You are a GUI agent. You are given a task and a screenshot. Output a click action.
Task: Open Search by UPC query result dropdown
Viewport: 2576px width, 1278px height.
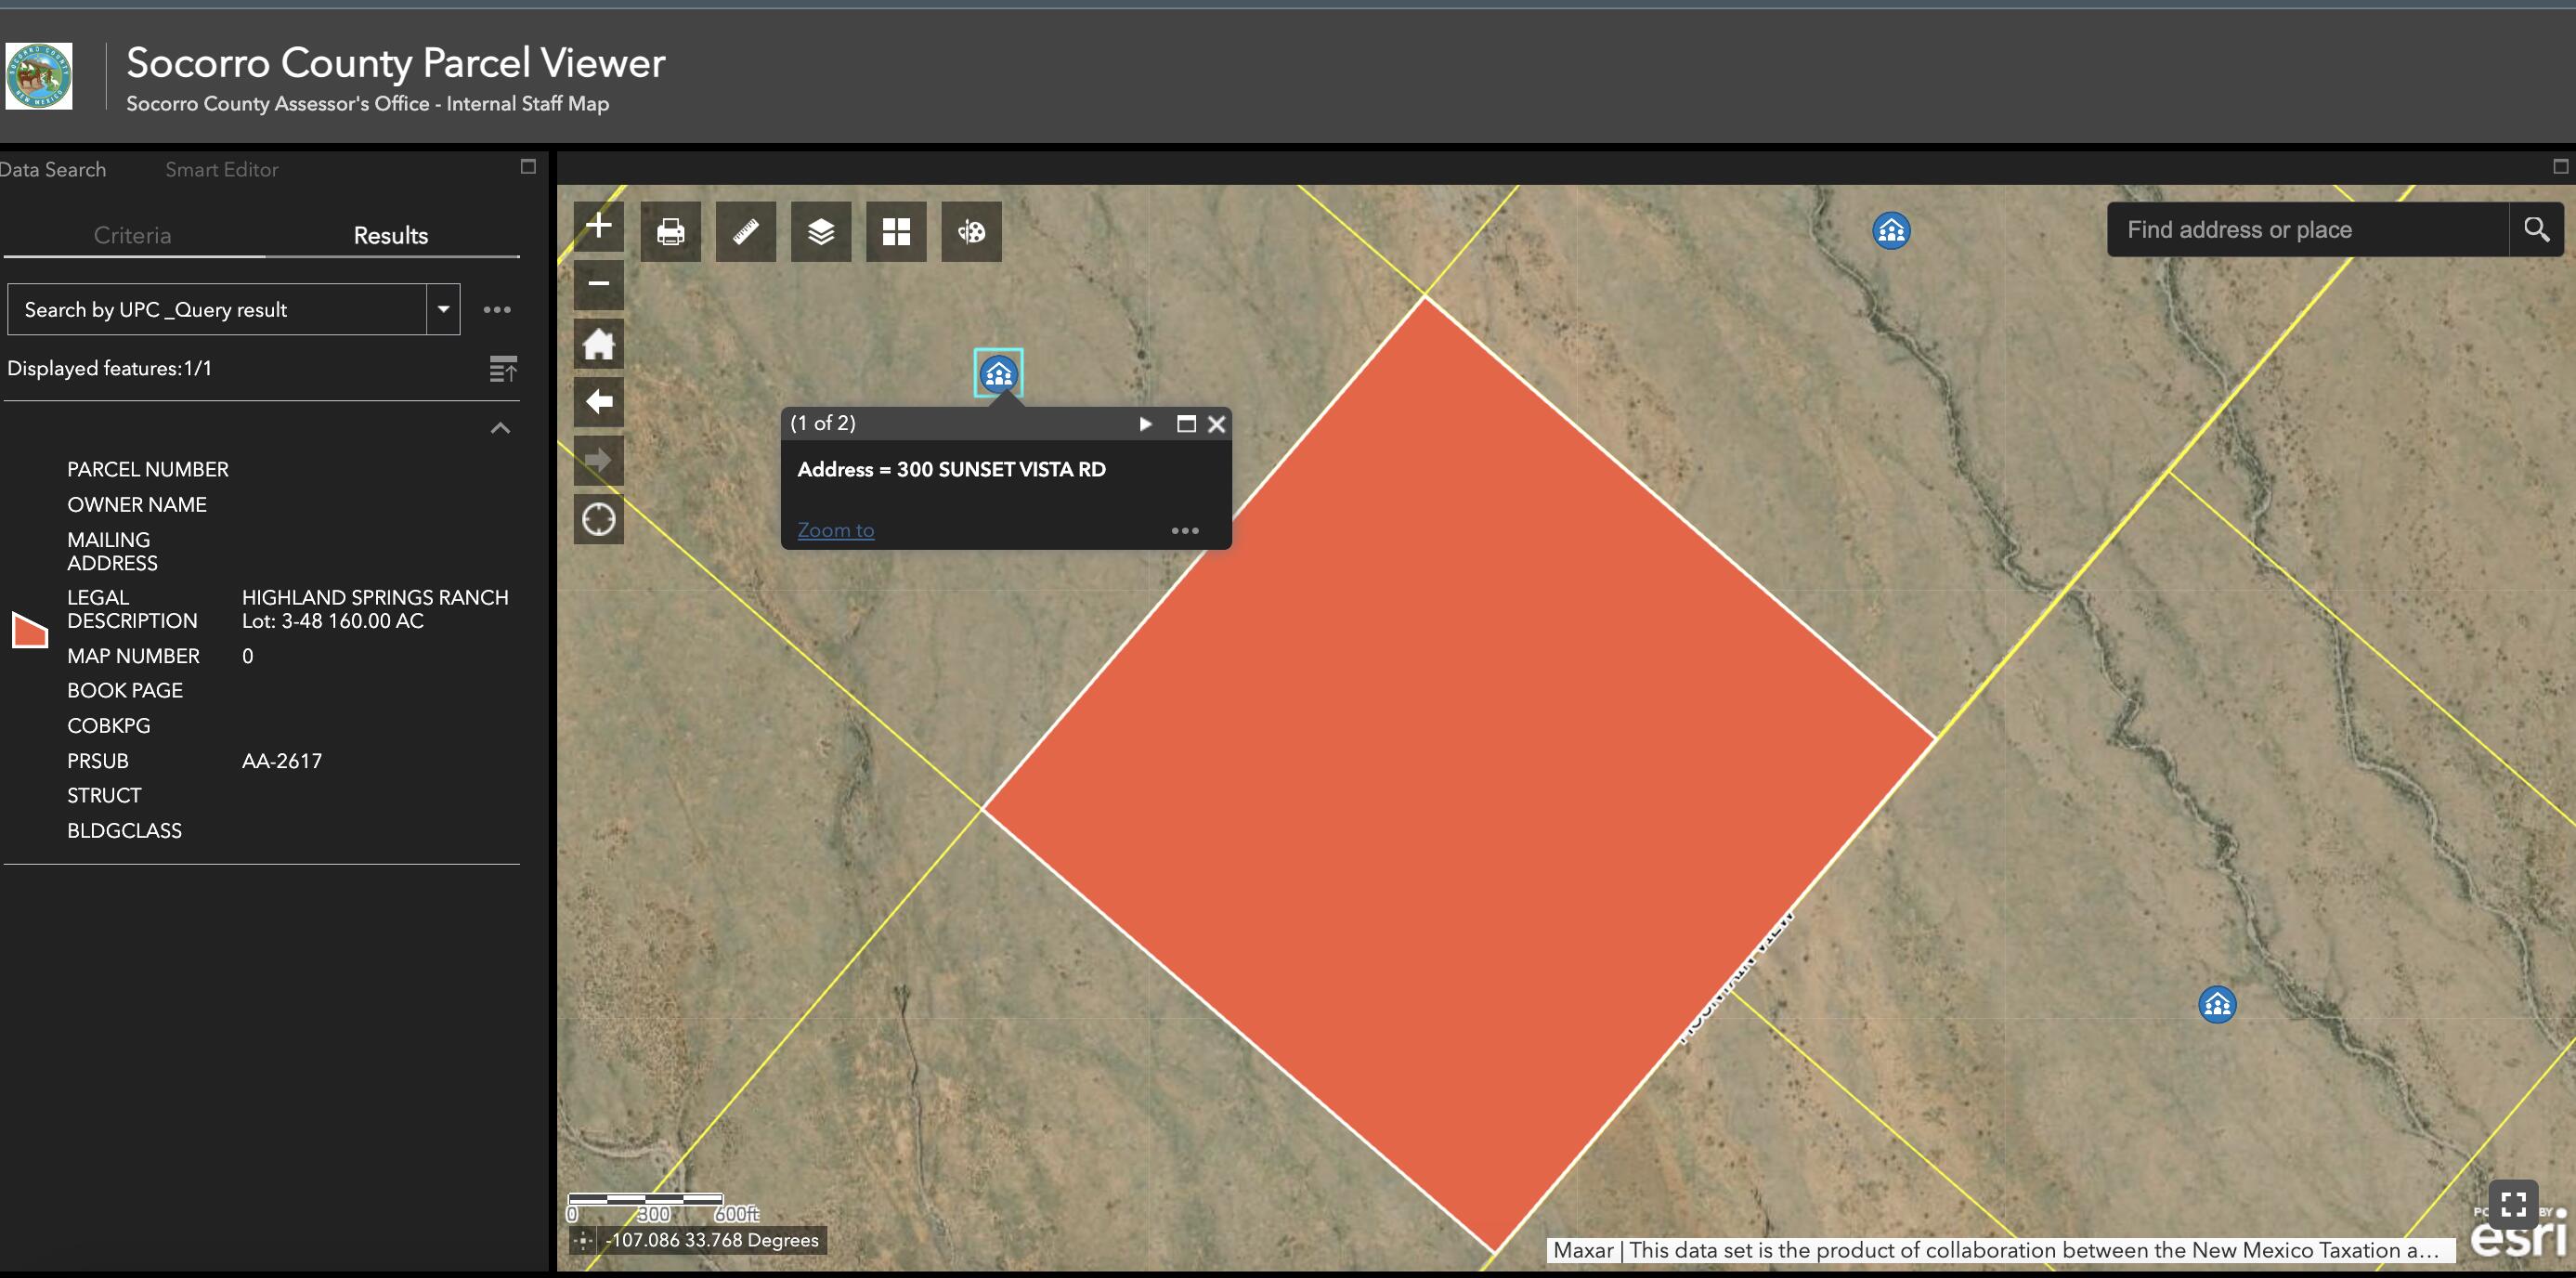(443, 309)
